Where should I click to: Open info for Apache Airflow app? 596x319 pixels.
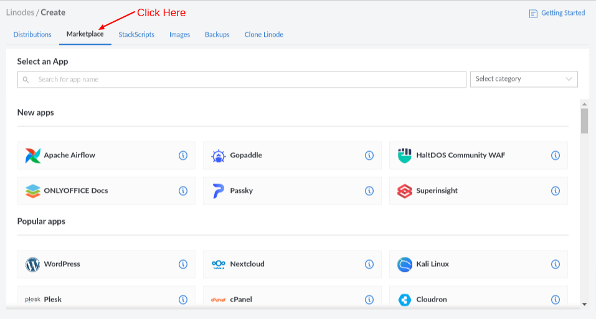coord(183,155)
